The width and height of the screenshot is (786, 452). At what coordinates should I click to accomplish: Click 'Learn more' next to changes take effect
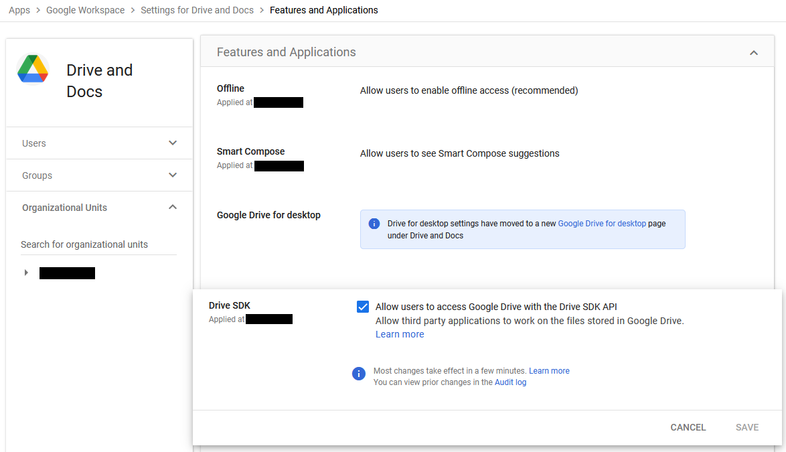pos(549,371)
